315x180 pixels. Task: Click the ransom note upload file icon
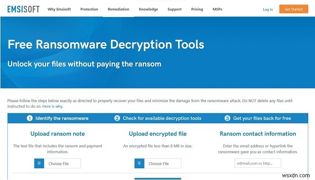tap(39, 163)
